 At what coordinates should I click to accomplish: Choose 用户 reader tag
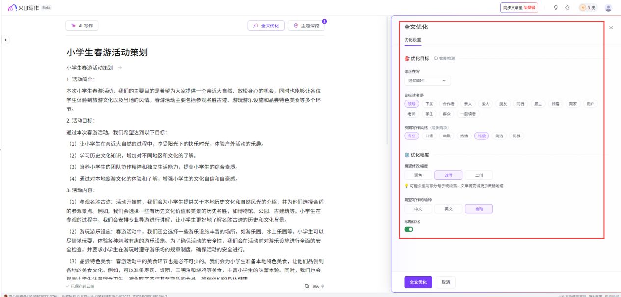[591, 104]
